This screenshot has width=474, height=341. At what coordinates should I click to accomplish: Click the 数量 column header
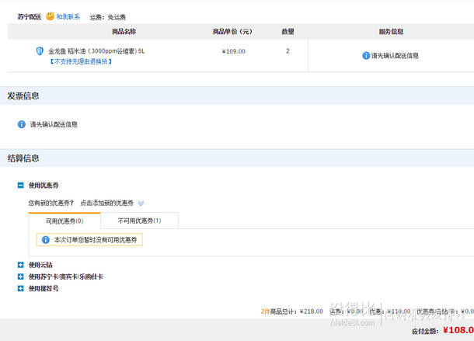coord(288,31)
